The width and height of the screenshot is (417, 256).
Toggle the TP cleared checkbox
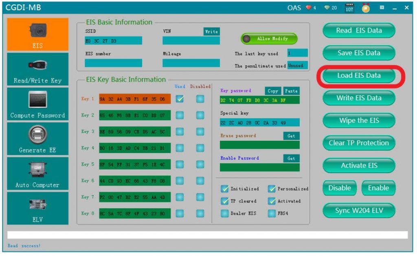click(x=225, y=201)
